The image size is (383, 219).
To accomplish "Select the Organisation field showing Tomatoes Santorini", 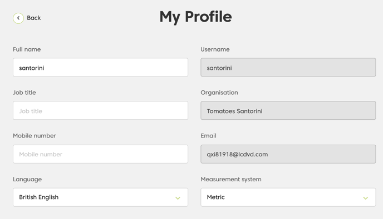I will point(288,110).
